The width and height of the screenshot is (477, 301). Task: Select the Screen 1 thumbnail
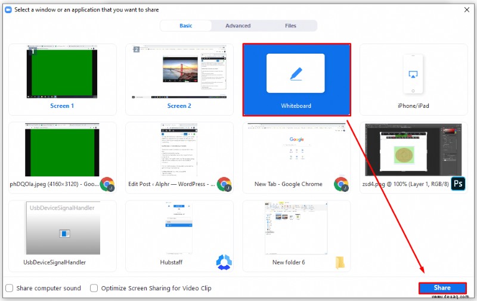63,79
